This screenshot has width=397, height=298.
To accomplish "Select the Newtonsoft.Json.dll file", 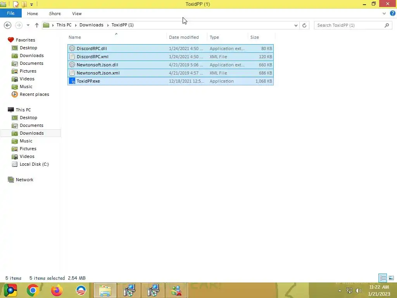I will click(x=171, y=65).
